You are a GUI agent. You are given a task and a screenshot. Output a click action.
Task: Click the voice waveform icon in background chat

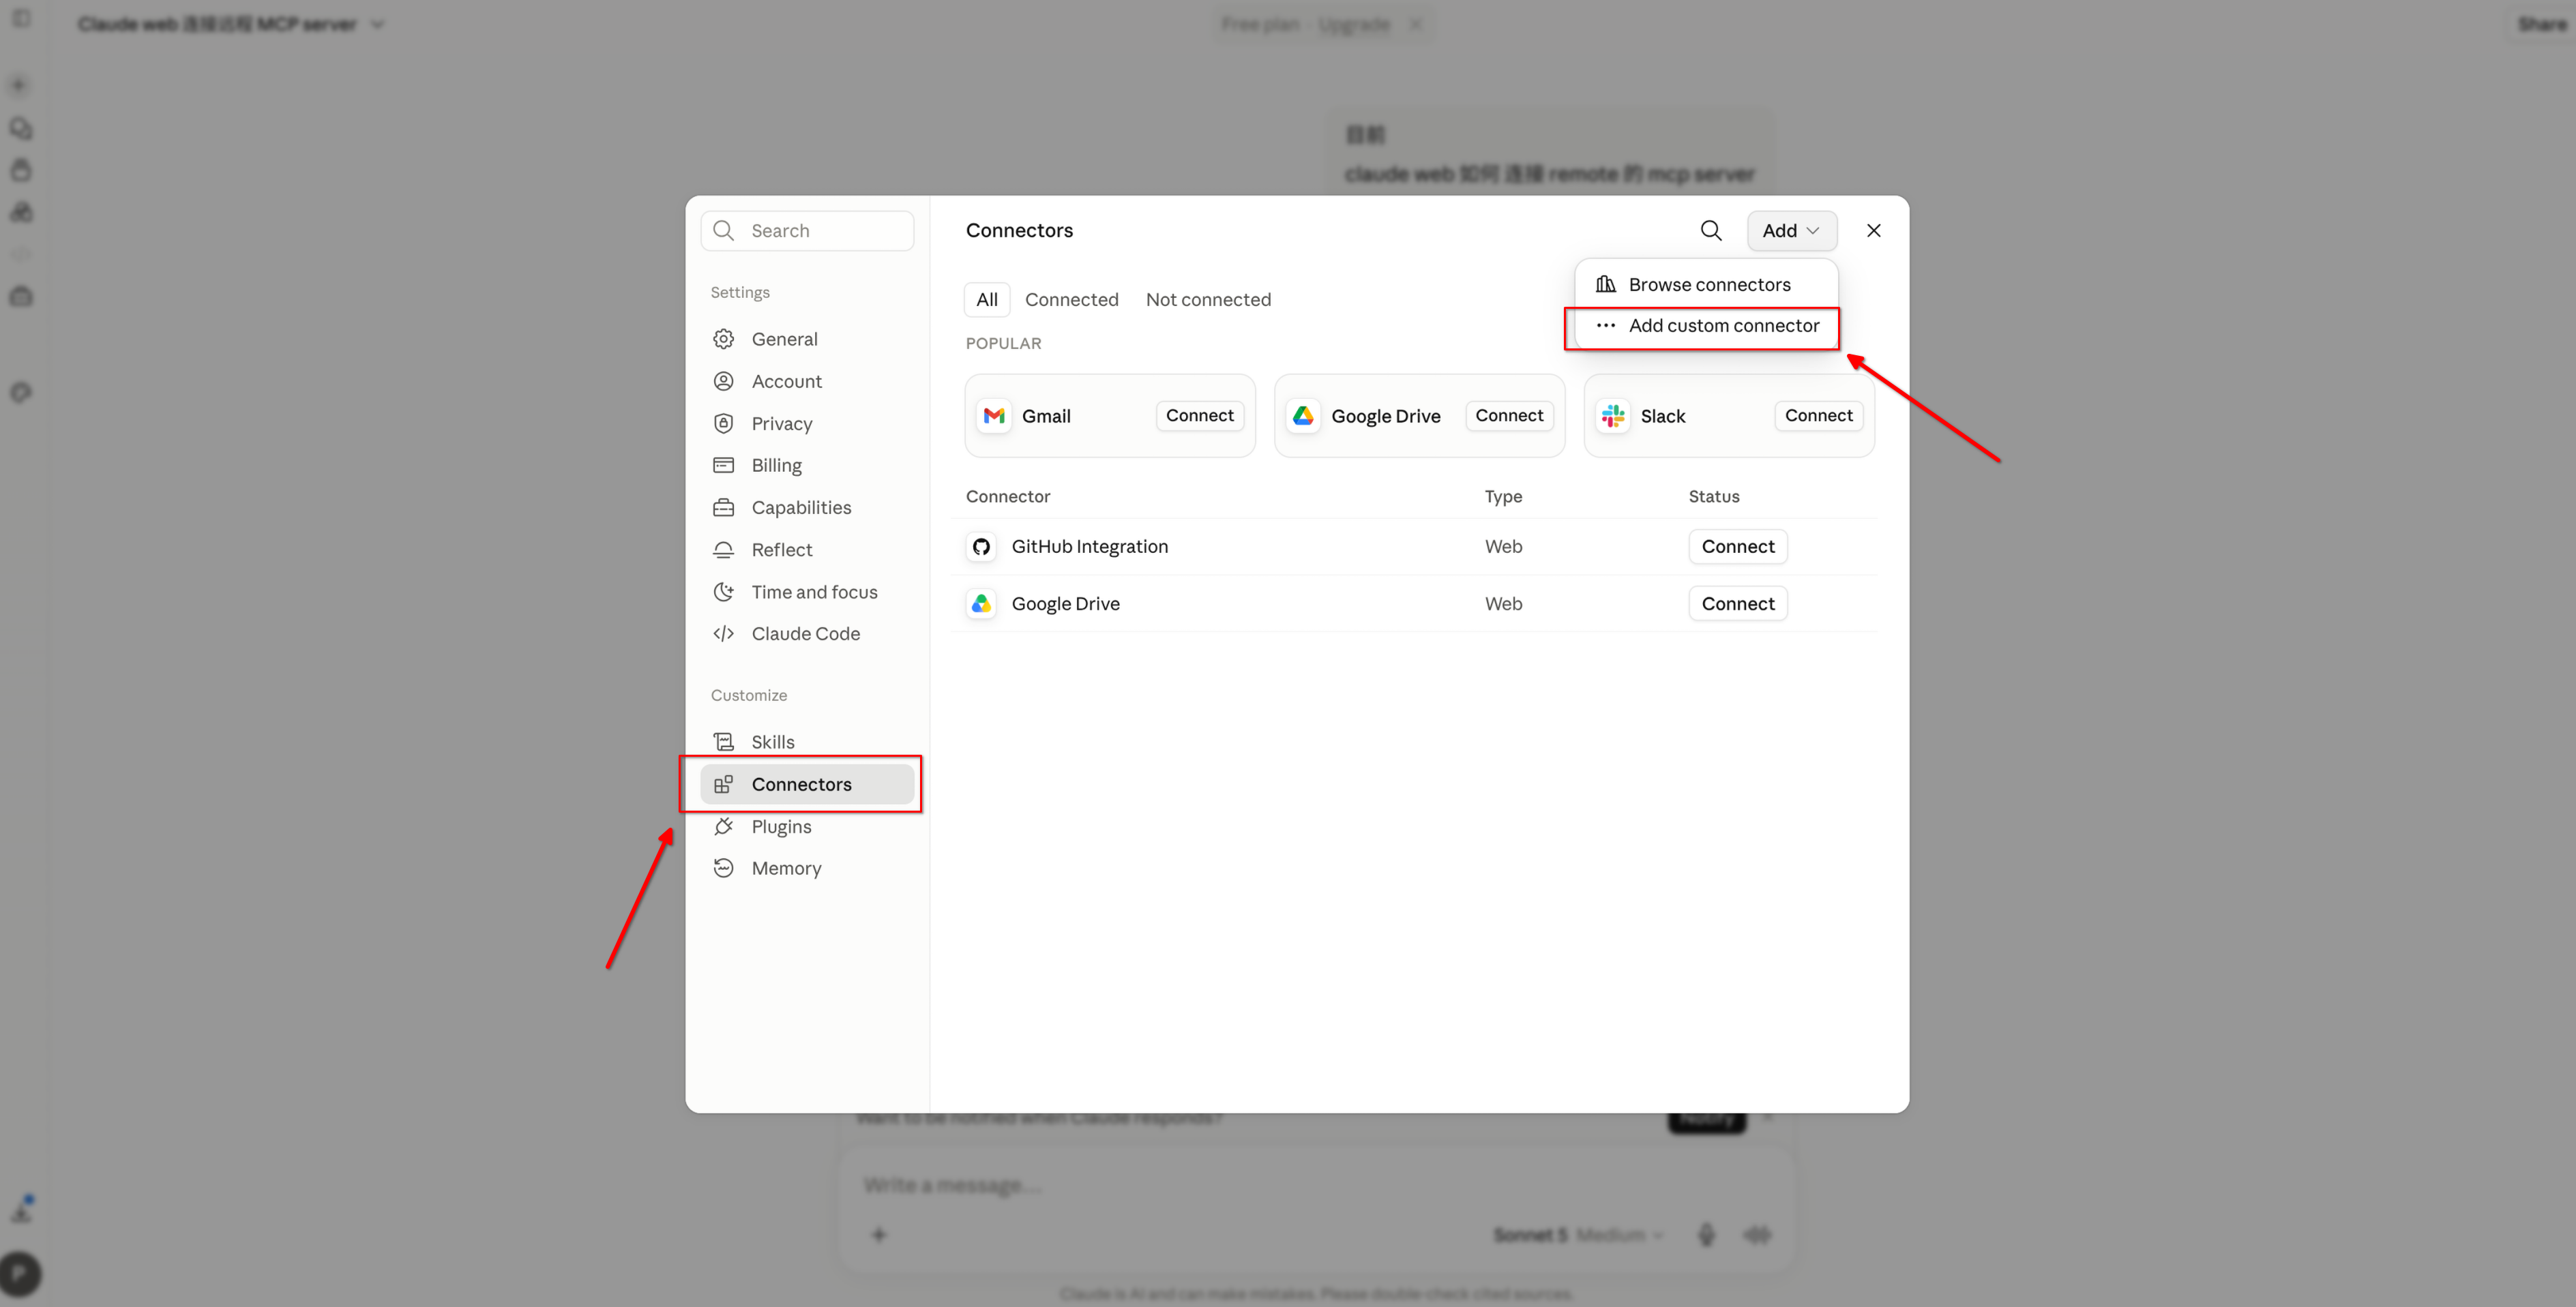click(x=1757, y=1235)
